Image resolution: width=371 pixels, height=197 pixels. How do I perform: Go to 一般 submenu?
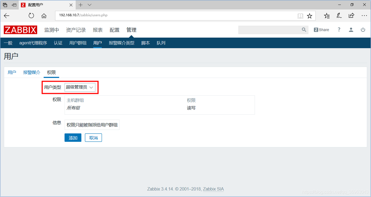(x=8, y=43)
